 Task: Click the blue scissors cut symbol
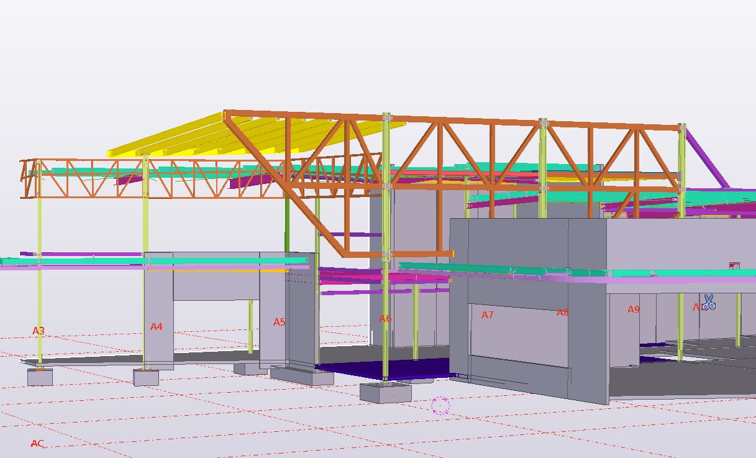click(x=709, y=303)
